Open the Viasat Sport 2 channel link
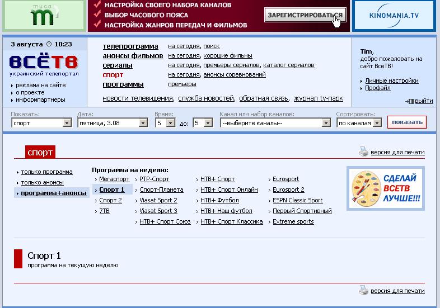Screen dimensions: 440x308 tap(158, 200)
